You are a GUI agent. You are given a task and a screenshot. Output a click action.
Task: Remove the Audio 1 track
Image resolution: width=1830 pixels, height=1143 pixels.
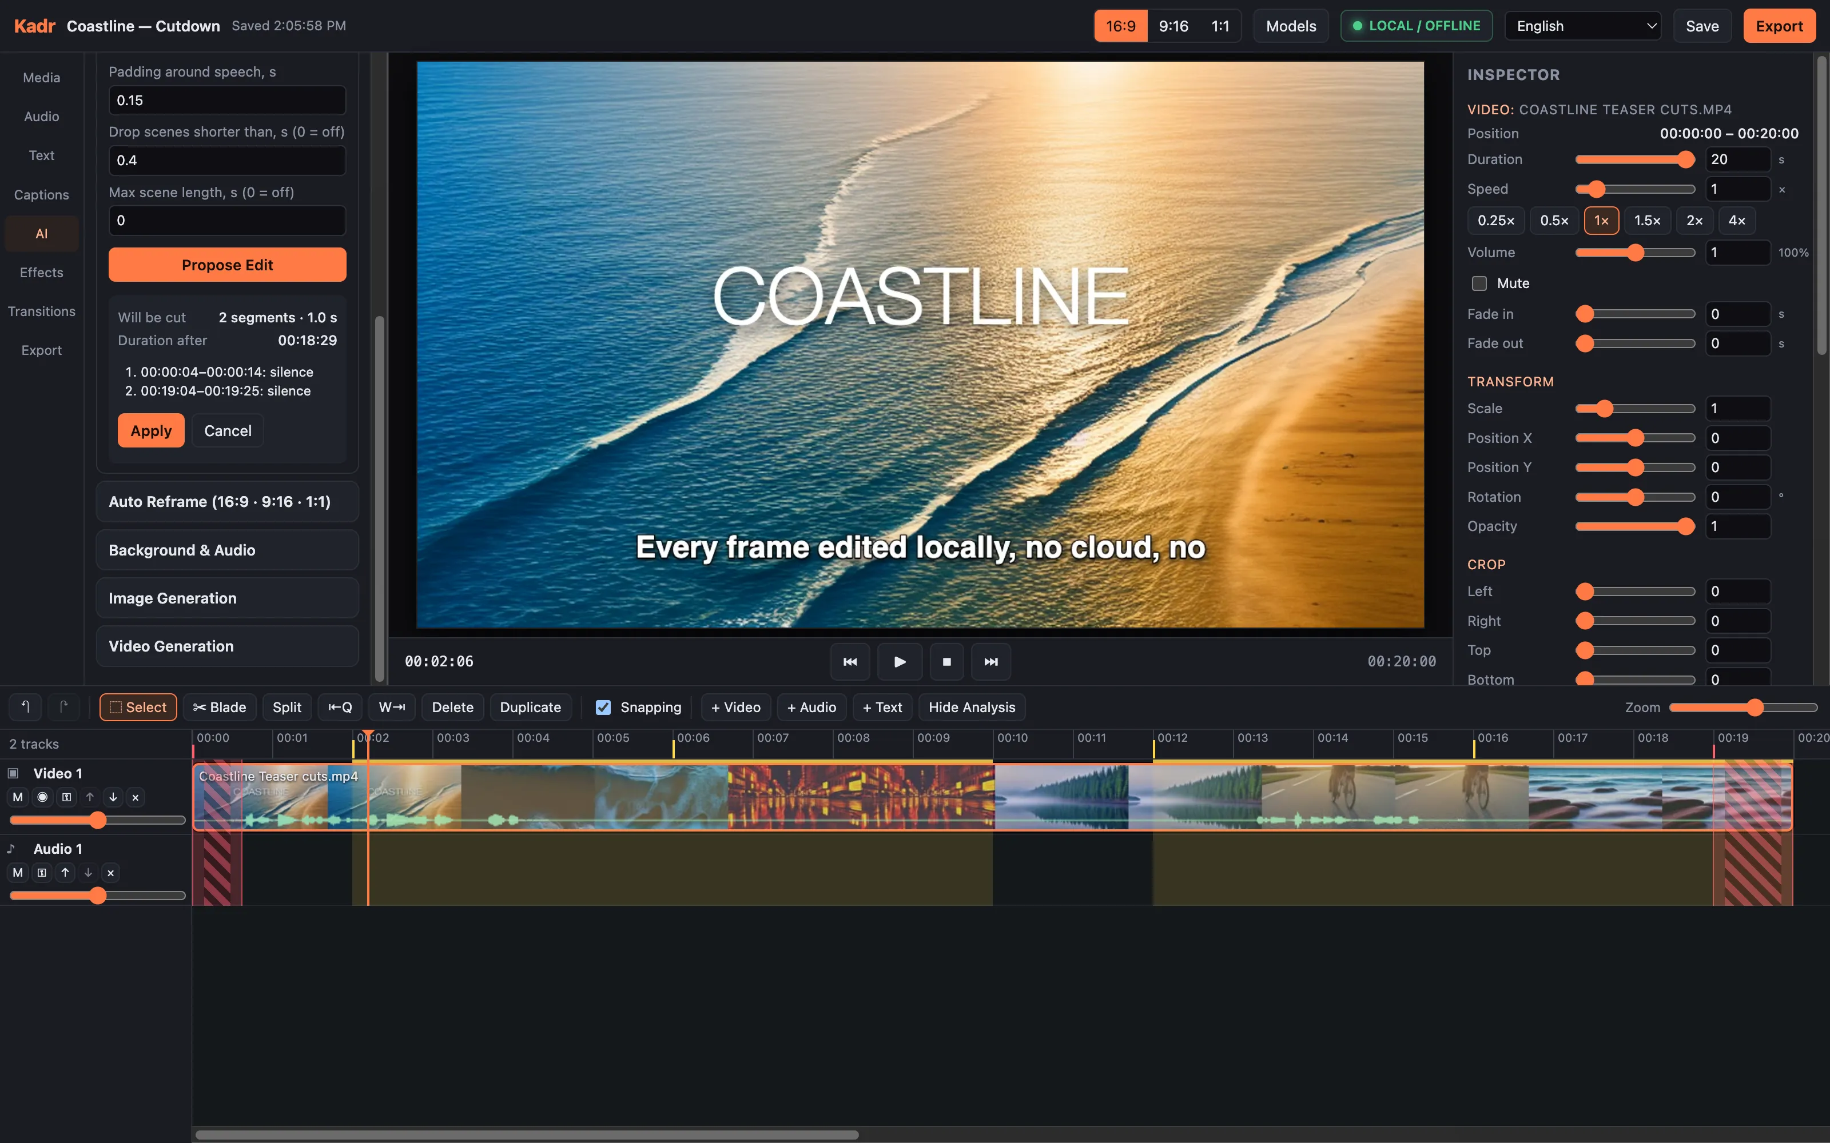(x=110, y=872)
